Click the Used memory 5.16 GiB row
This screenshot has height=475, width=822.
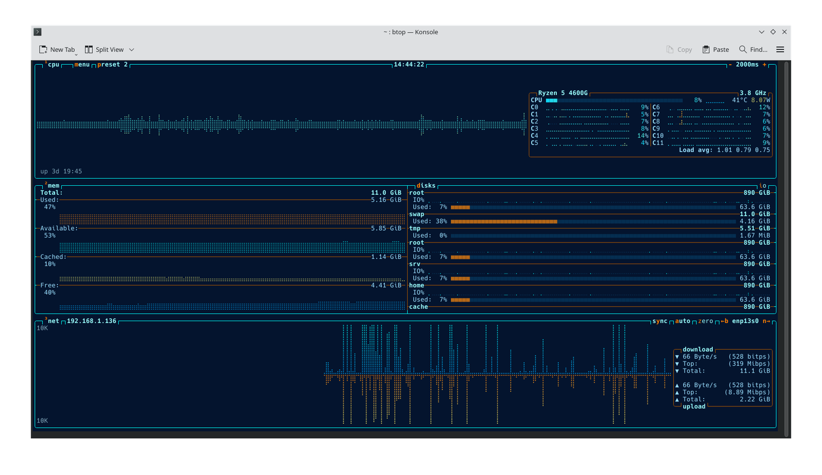[x=221, y=200]
